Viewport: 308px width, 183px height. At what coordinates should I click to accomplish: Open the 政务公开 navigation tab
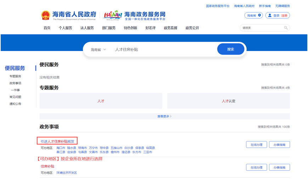(x=192, y=28)
